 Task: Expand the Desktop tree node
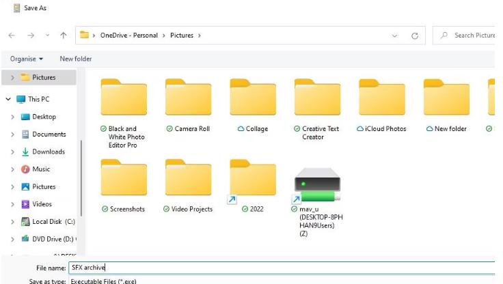coord(12,117)
